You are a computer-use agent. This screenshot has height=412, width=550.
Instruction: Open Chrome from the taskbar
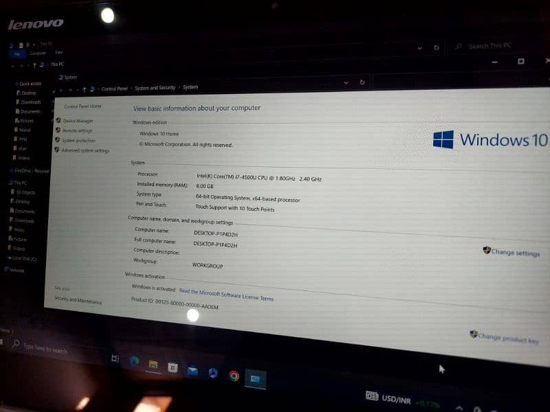click(x=234, y=376)
